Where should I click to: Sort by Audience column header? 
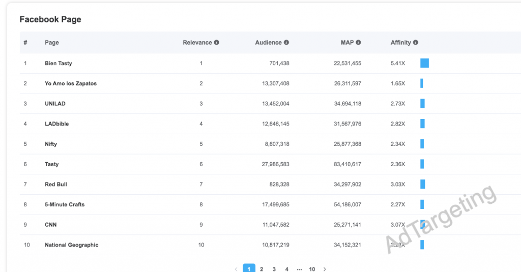(x=269, y=43)
